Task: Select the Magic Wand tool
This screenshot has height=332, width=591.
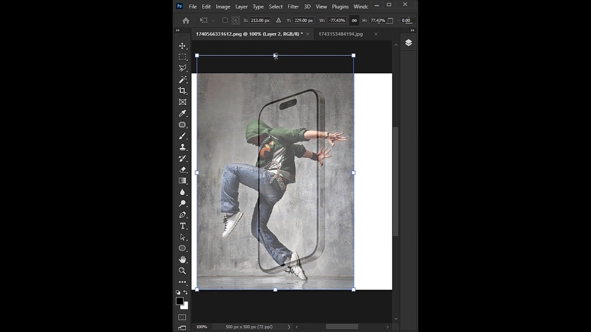Action: pos(182,79)
